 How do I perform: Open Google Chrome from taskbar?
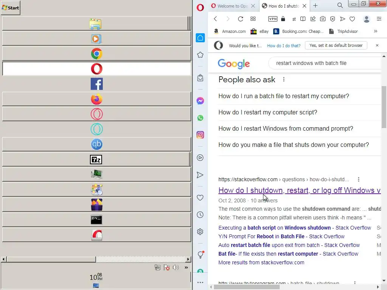tap(96, 54)
